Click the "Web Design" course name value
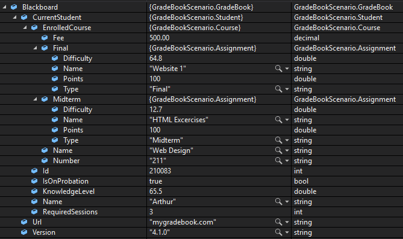The image size is (403, 239). [172, 151]
